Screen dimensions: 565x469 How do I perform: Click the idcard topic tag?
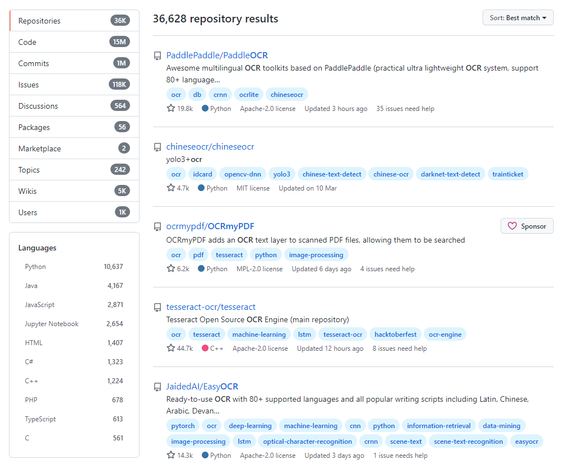(202, 174)
